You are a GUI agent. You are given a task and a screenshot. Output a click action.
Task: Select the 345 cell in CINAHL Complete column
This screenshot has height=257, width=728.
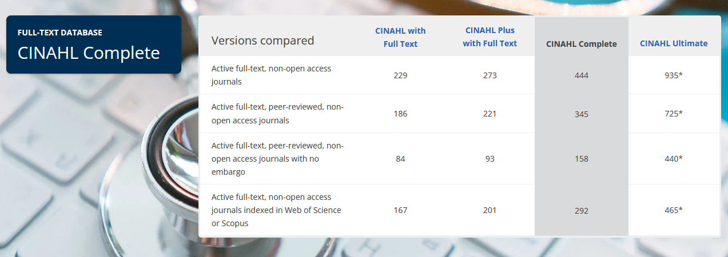click(581, 114)
